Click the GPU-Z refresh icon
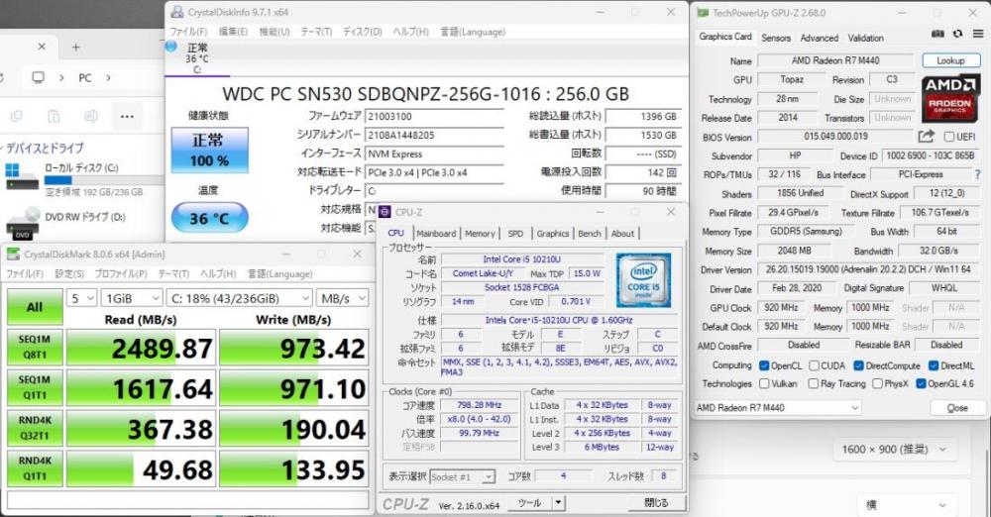991x517 pixels. click(958, 34)
